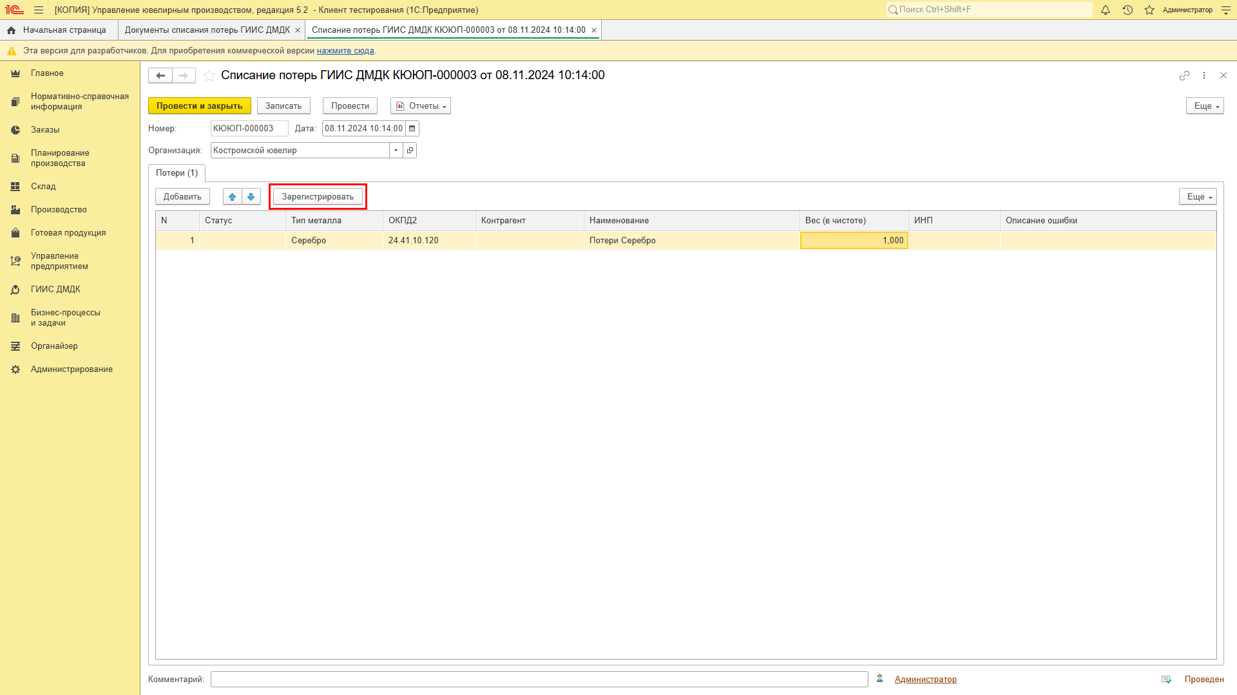The height and width of the screenshot is (695, 1237).
Task: Open Производство section
Action: click(59, 210)
